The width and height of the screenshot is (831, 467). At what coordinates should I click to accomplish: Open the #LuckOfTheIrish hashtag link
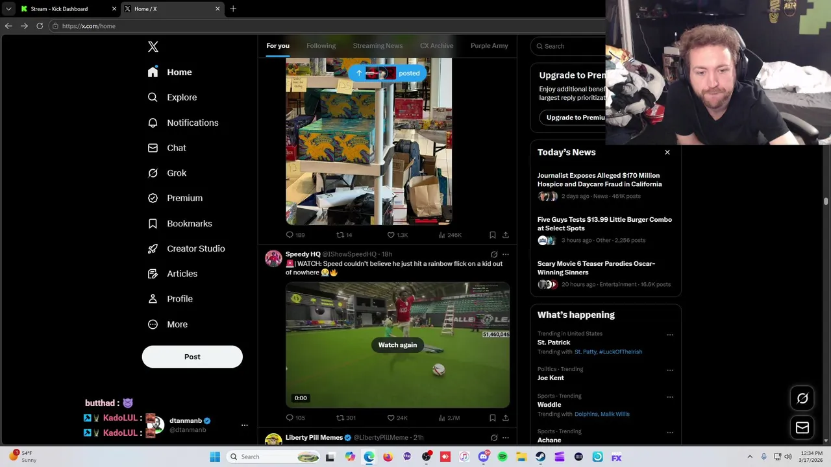click(621, 352)
